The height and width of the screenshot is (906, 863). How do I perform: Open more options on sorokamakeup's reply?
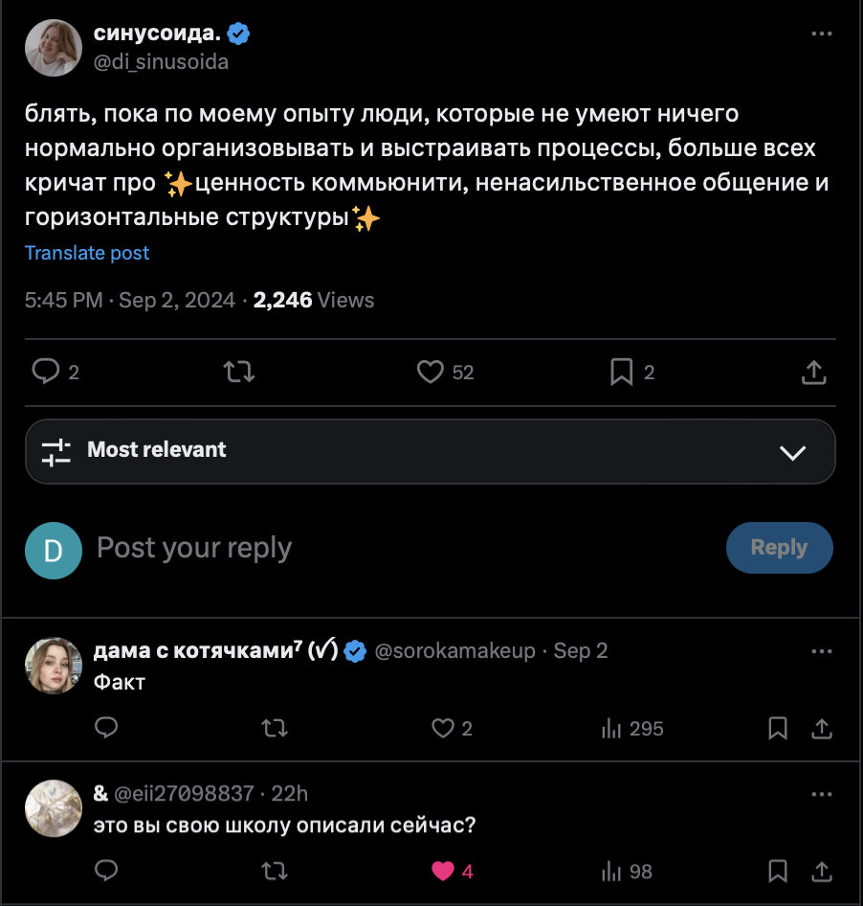pyautogui.click(x=821, y=651)
